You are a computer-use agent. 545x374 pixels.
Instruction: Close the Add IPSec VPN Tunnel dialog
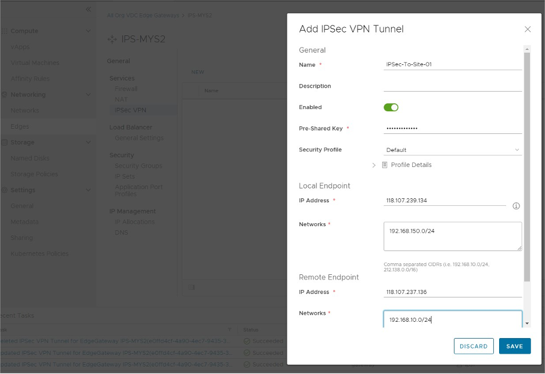[x=527, y=29]
